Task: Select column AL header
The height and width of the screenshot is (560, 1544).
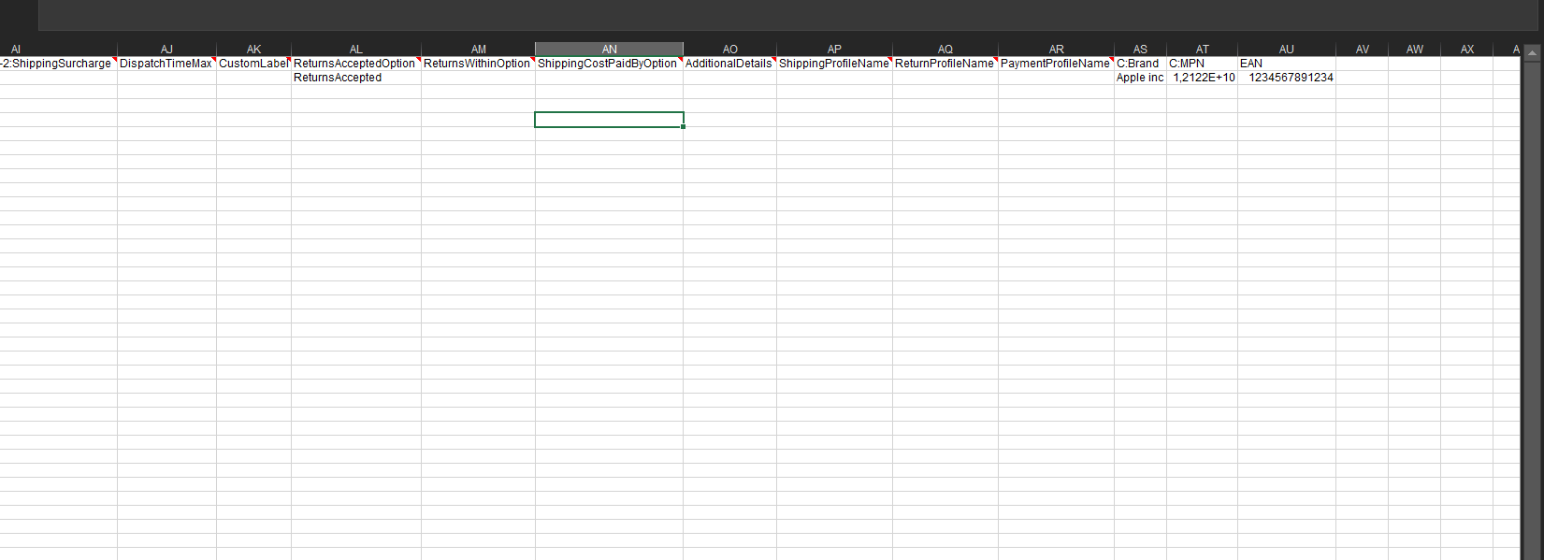Action: click(x=355, y=49)
